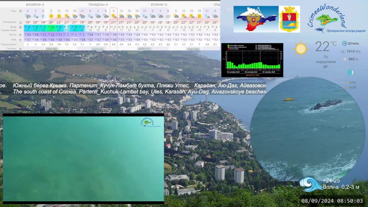Select the ВОСКРЕСЕН. 8 day header
The height and width of the screenshot is (207, 368).
[35, 5]
